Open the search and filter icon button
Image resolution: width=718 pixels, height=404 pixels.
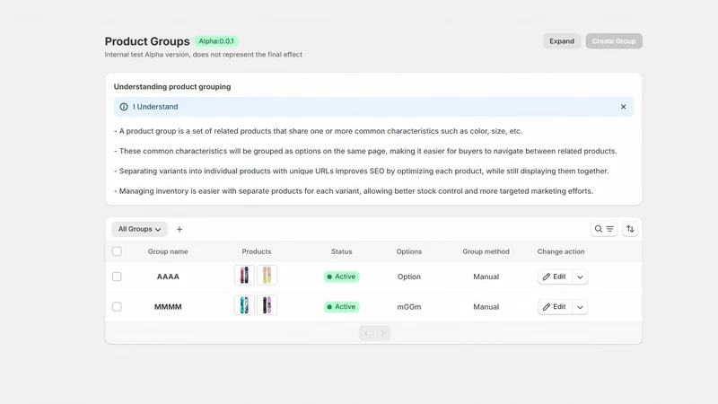[604, 229]
